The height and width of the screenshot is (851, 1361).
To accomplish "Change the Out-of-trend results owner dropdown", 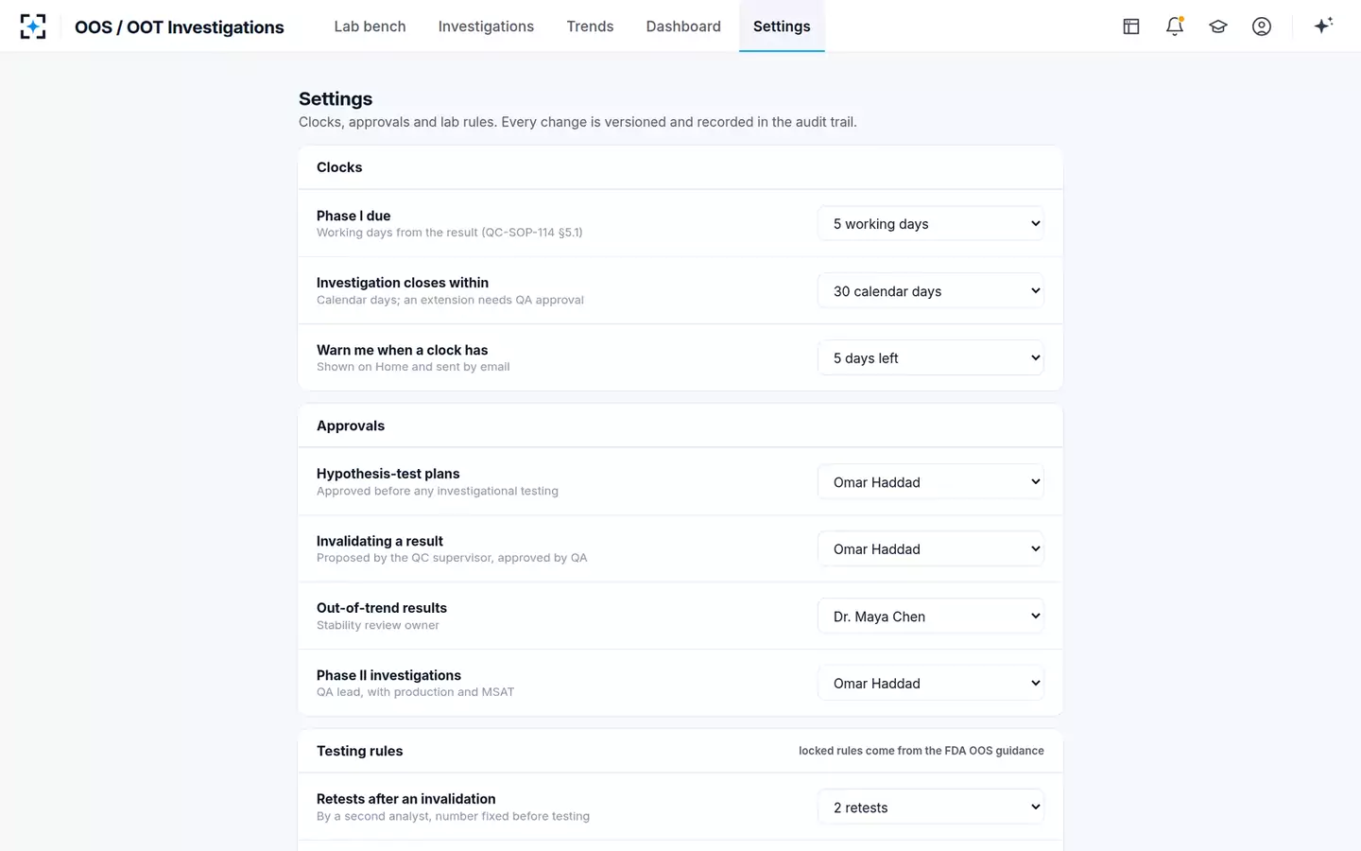I will [931, 617].
